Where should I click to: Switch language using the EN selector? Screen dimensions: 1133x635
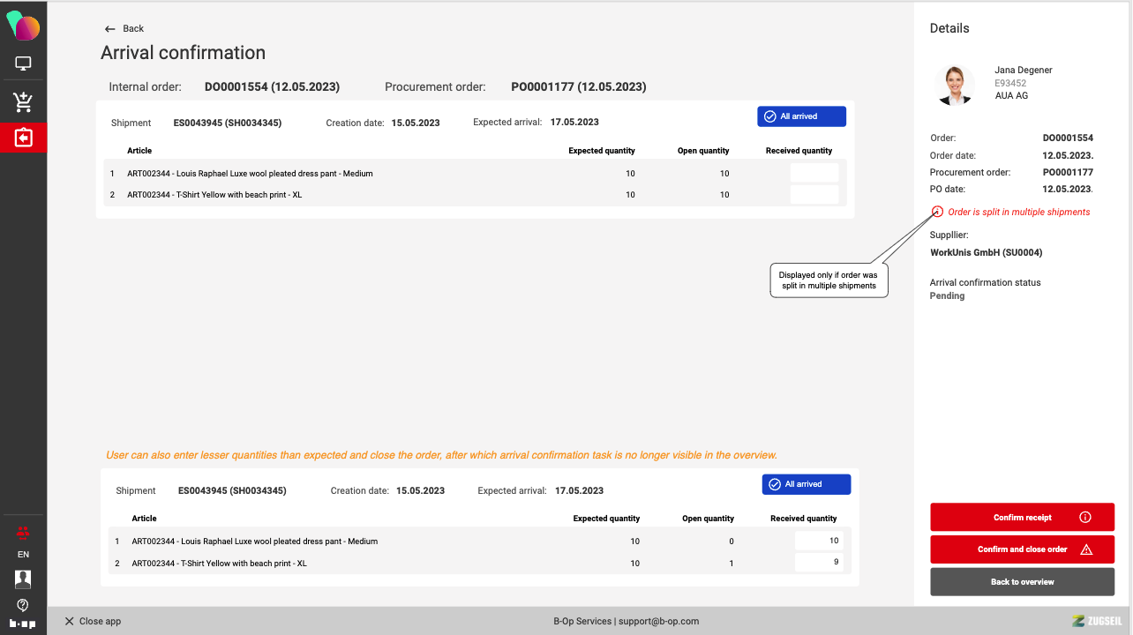(x=23, y=555)
